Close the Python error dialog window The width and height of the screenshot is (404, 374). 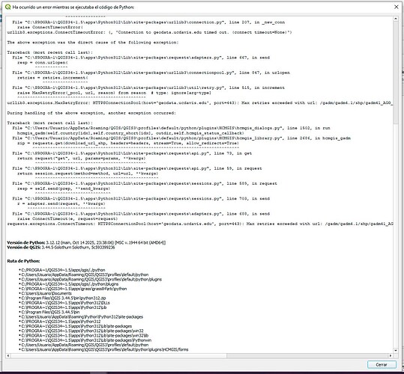point(397,7)
